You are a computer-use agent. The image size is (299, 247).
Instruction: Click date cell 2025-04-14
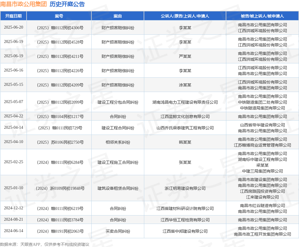pos(13,127)
